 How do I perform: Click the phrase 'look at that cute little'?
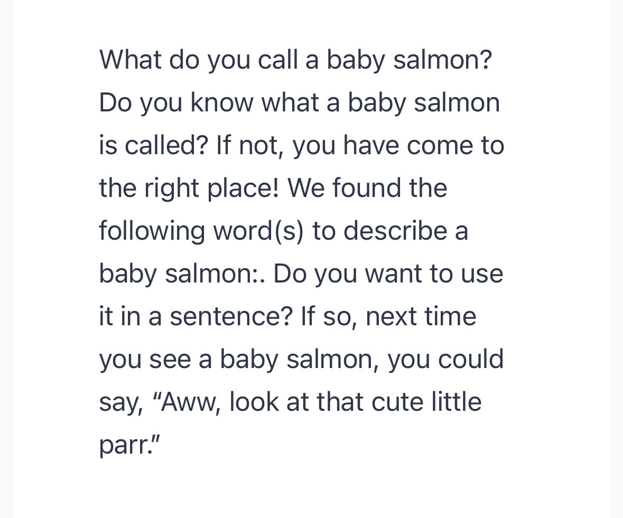(x=356, y=402)
